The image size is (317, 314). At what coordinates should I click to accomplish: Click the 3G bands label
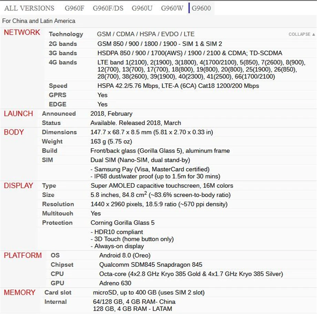[63, 53]
